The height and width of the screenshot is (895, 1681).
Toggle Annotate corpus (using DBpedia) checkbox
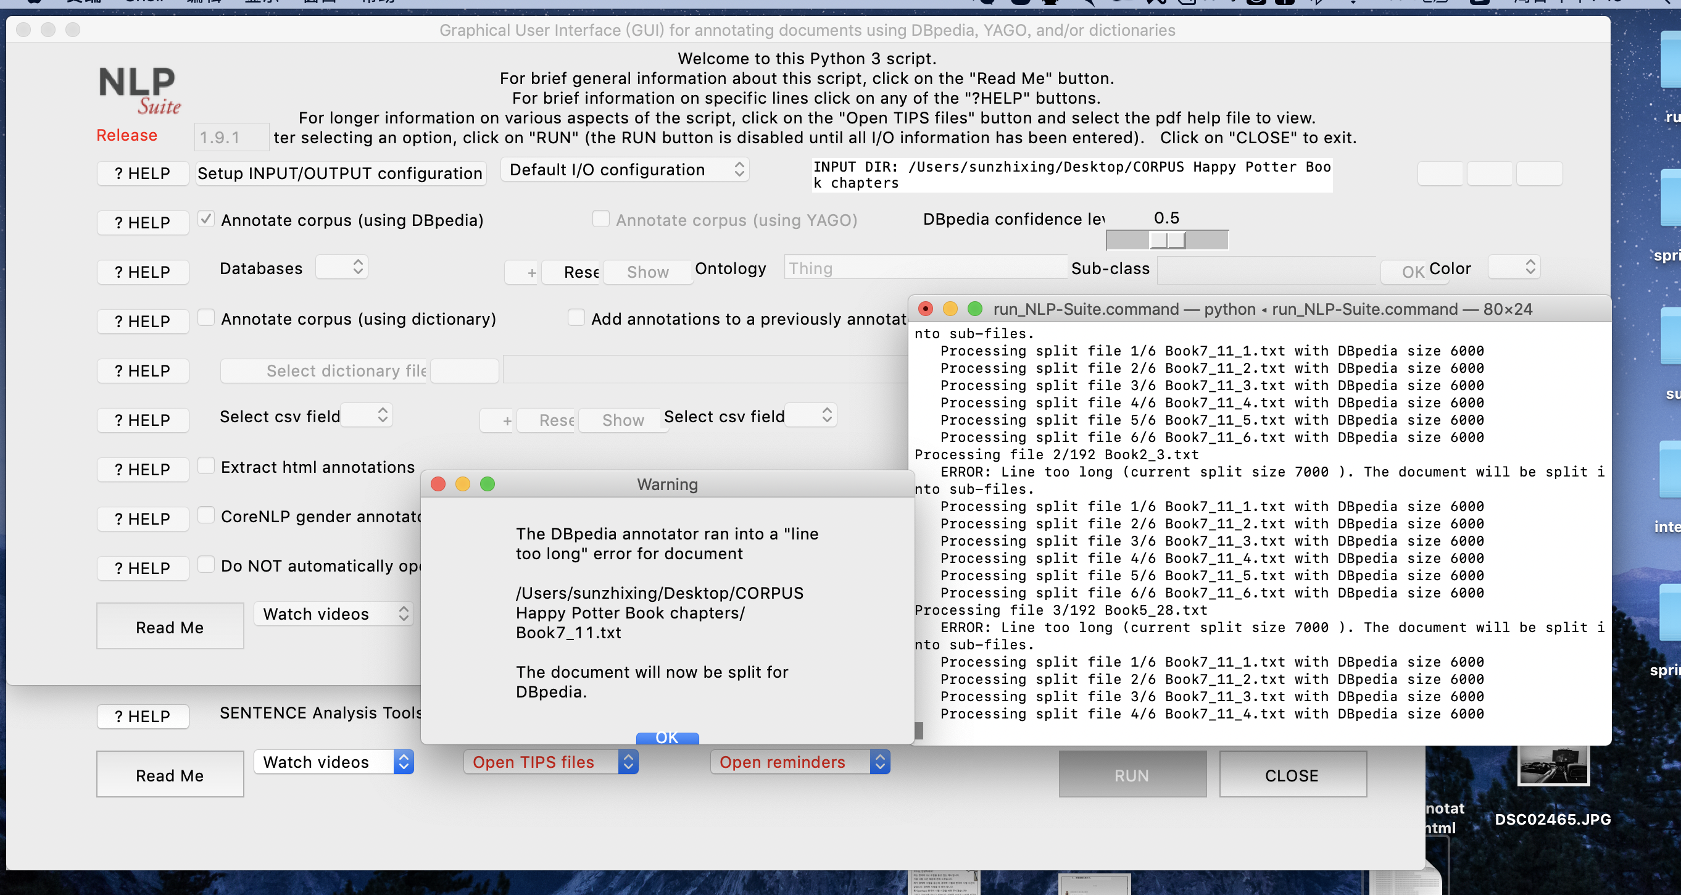coord(206,219)
